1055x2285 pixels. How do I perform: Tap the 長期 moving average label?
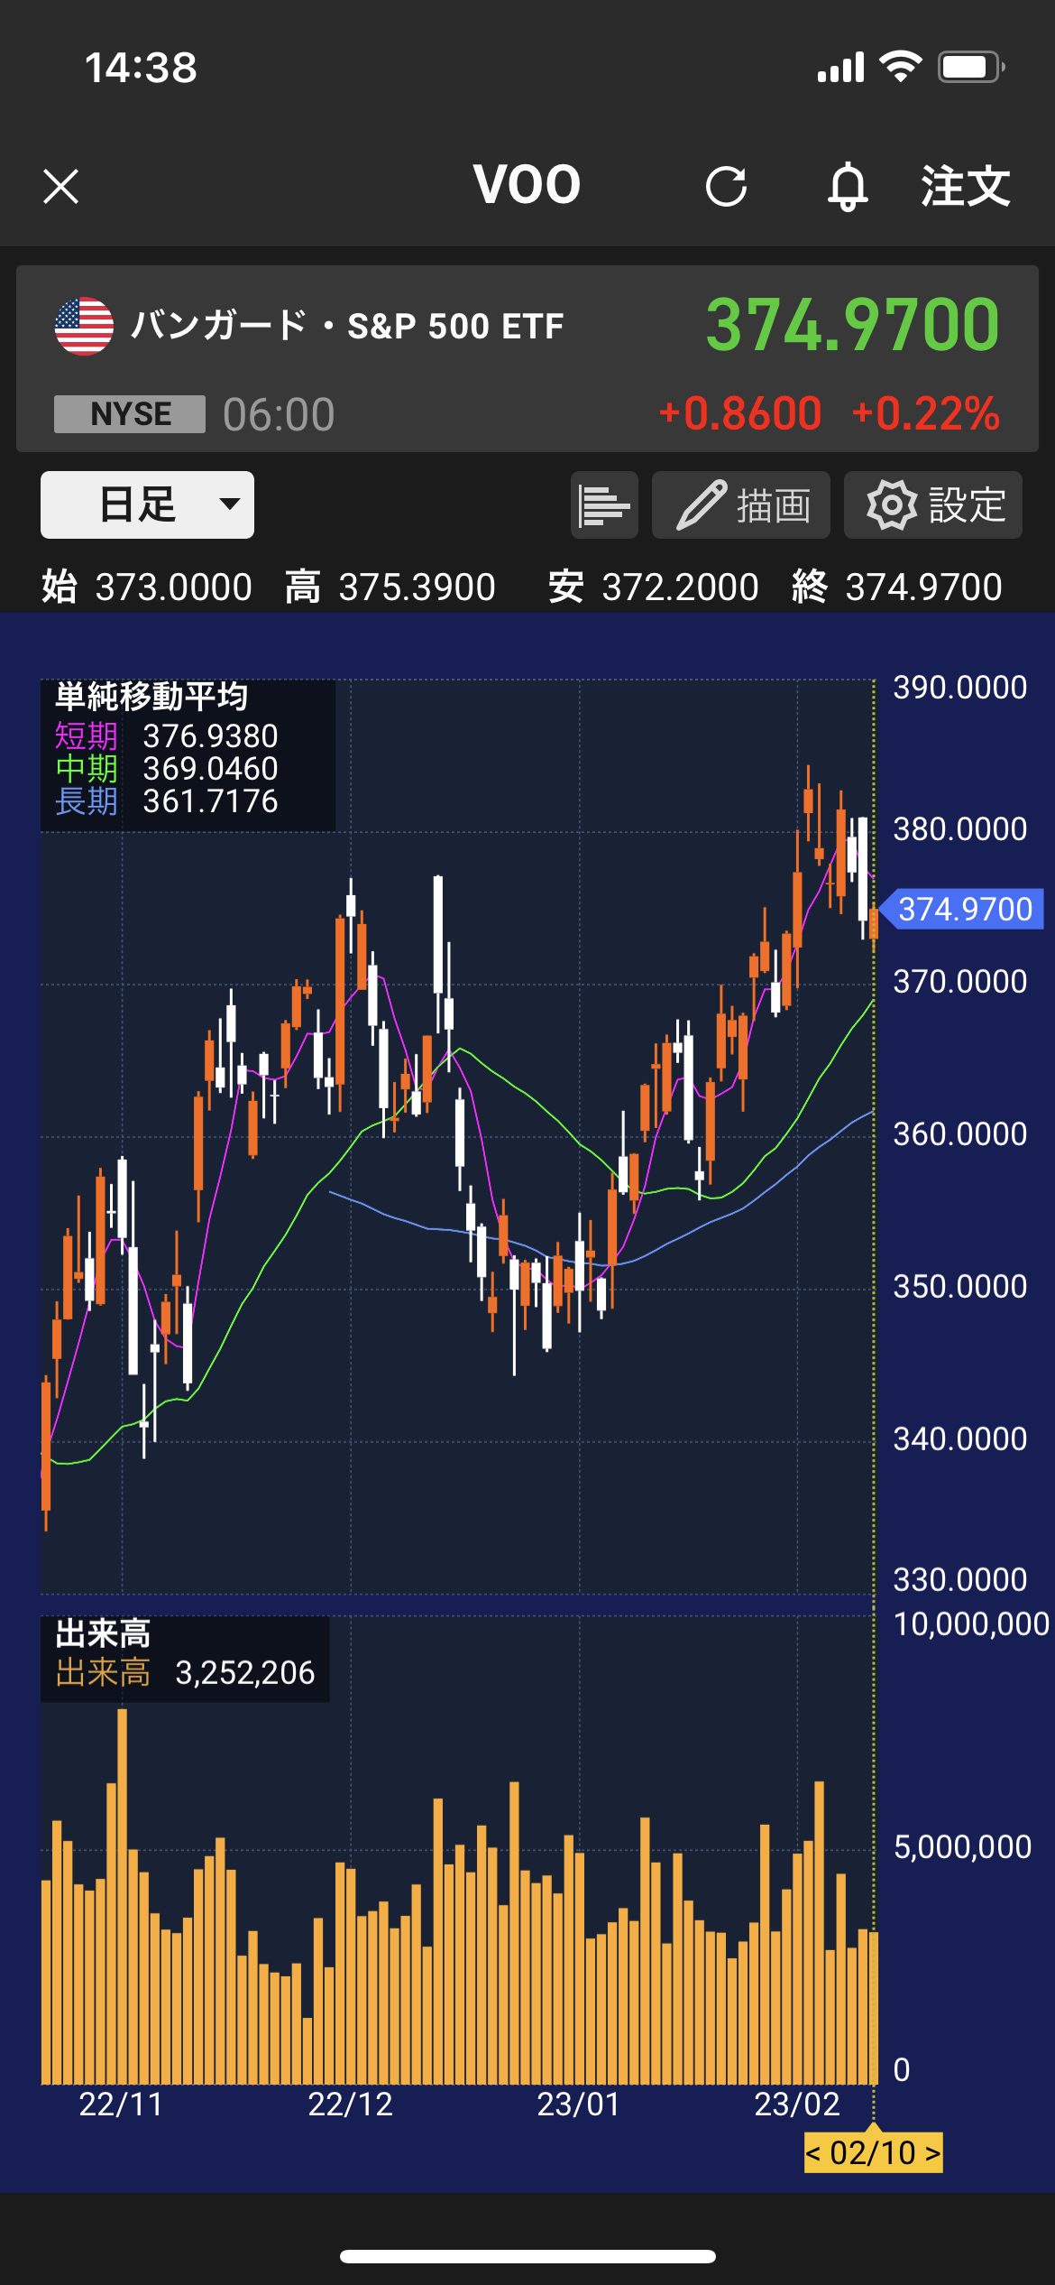pos(86,801)
